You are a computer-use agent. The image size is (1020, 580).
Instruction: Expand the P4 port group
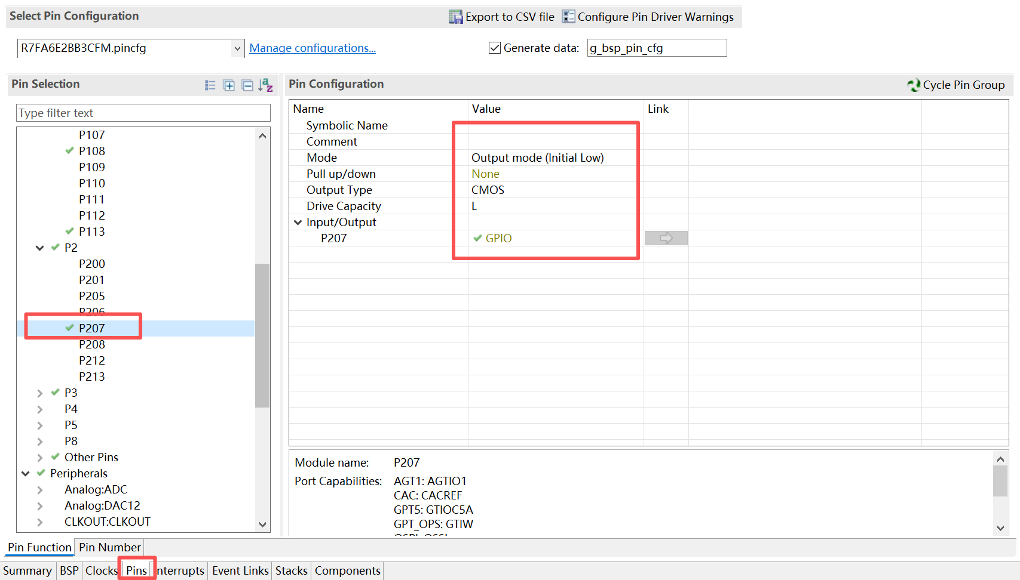pyautogui.click(x=40, y=409)
